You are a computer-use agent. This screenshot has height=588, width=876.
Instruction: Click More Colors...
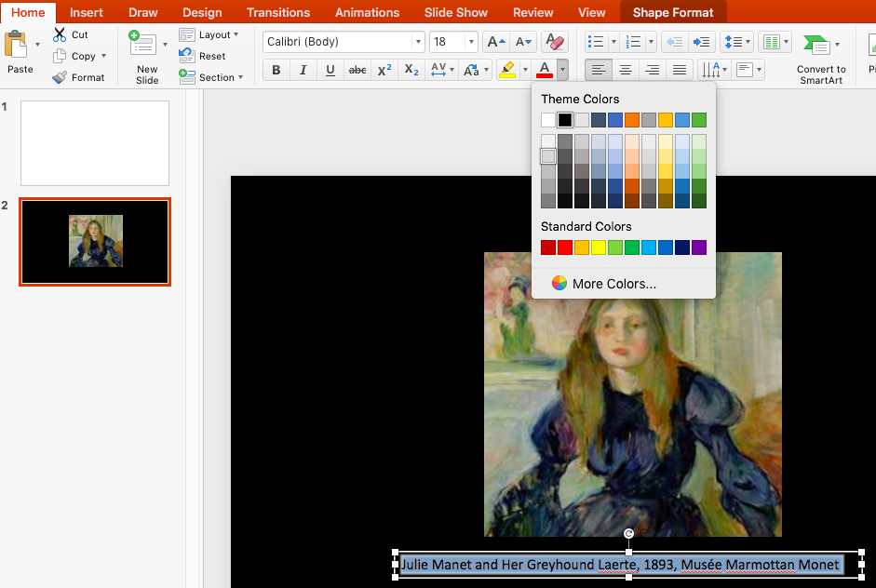pyautogui.click(x=614, y=284)
